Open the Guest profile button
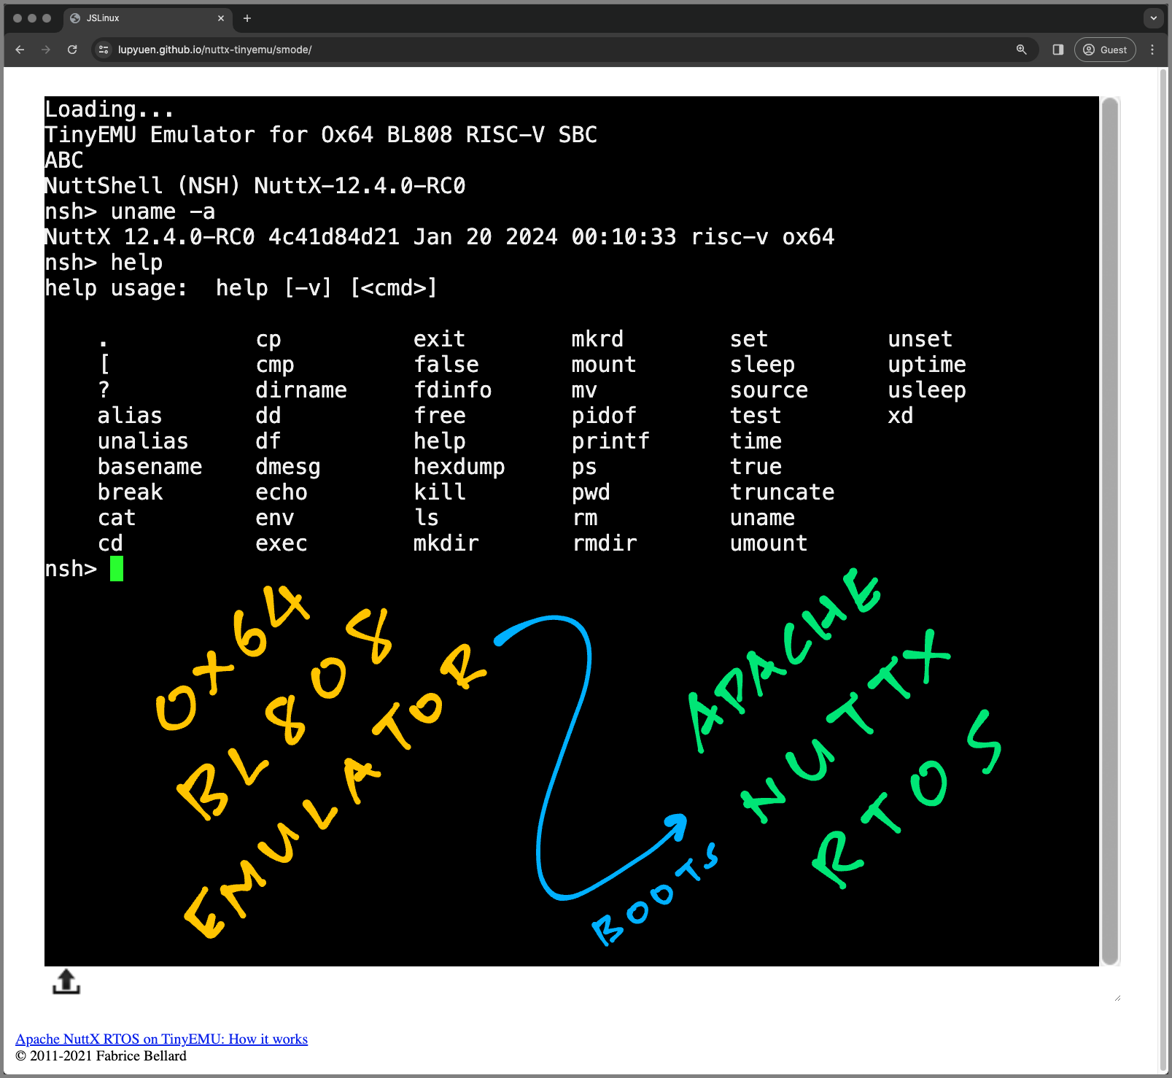Screen dimensions: 1172x1078 [x=1105, y=50]
